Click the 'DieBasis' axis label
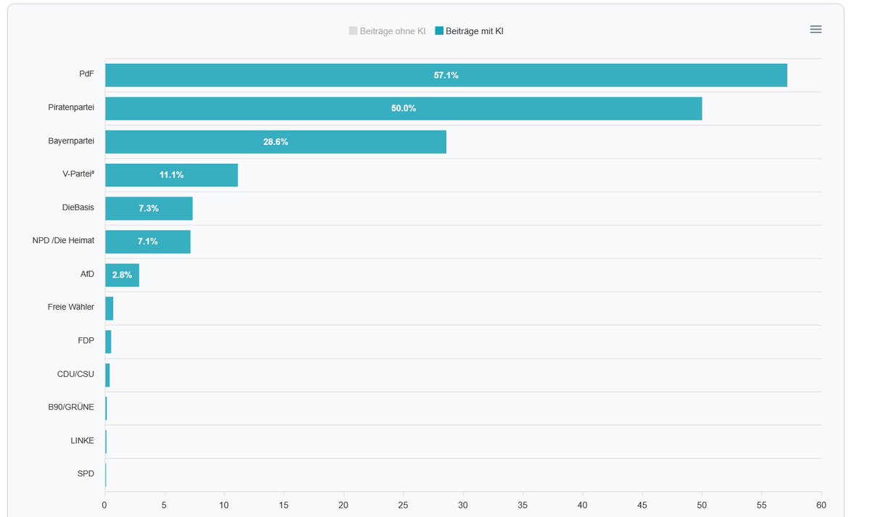871x517 pixels. coord(78,207)
